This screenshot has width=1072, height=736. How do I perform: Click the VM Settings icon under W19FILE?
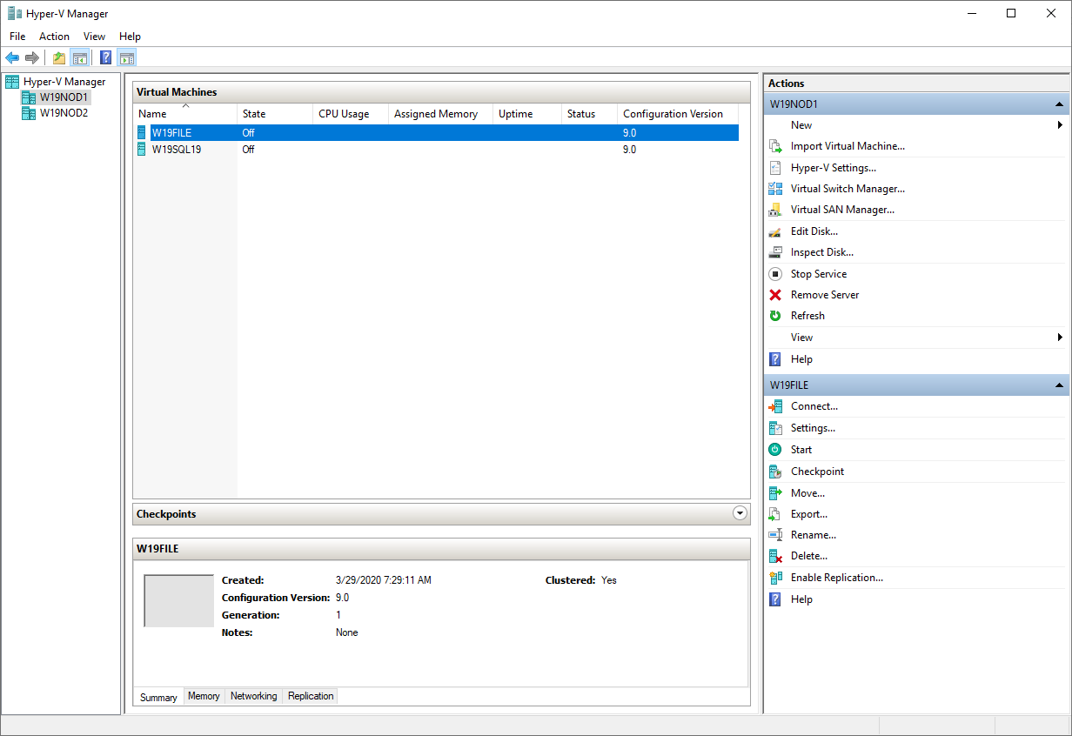(775, 428)
